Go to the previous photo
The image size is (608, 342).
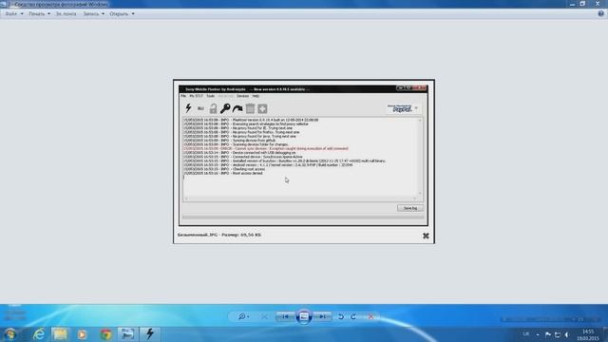(285, 316)
